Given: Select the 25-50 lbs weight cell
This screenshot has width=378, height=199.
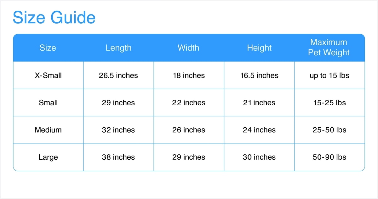Looking at the screenshot, I should click(x=329, y=130).
